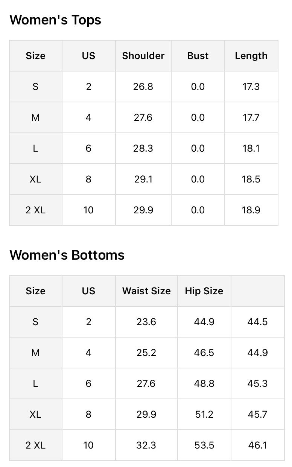This screenshot has height=467, width=292.
Task: Select the Shoulder column header
Action: point(143,56)
